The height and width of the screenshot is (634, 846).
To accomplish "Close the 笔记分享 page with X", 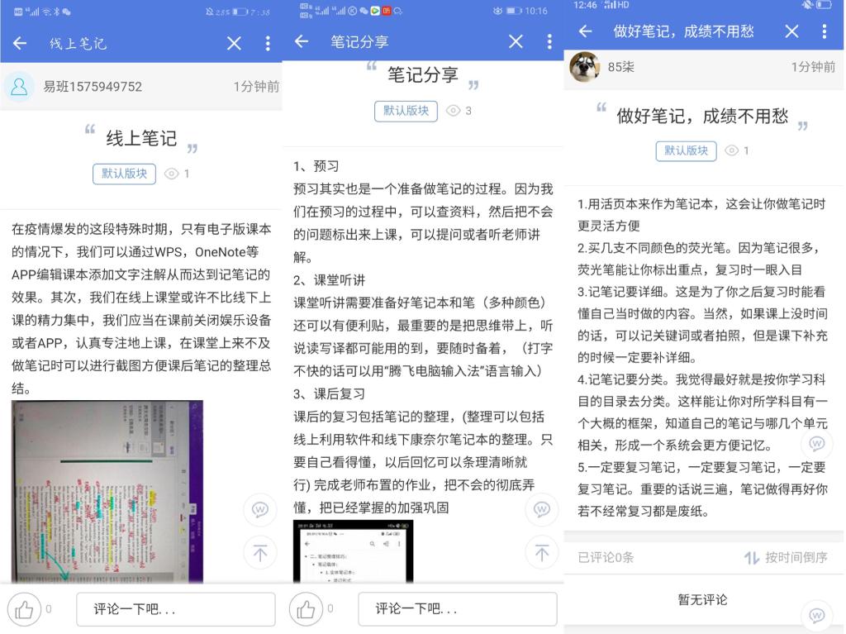I will point(516,41).
